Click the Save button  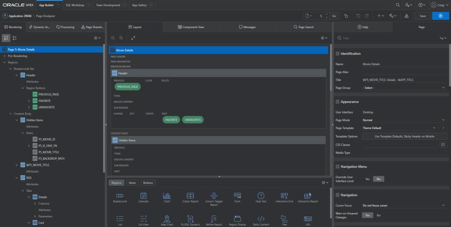tap(422, 16)
